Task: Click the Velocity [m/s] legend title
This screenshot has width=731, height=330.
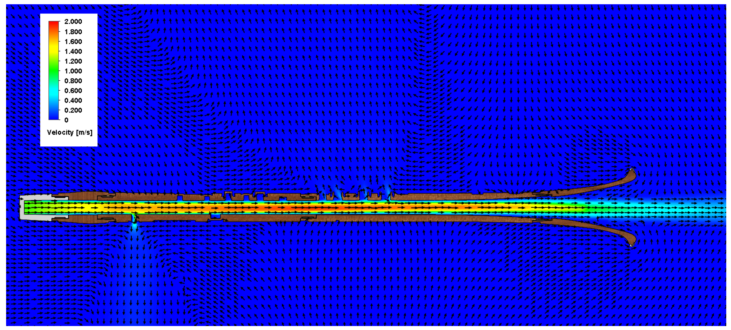Action: [x=69, y=132]
